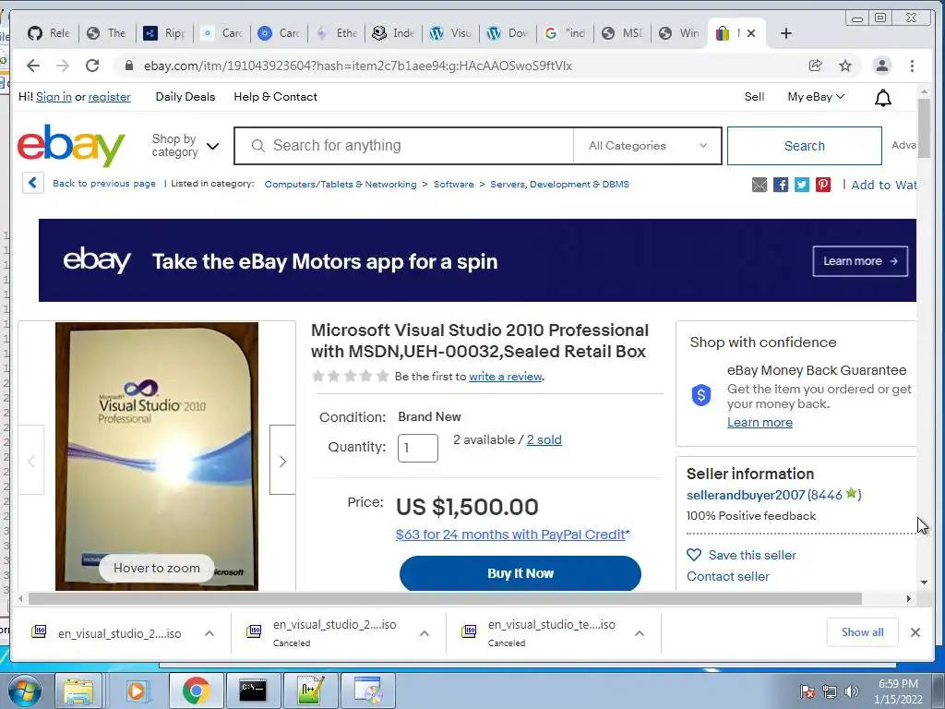Open the PayPal Credit offer link
Image resolution: width=945 pixels, height=709 pixels.
pos(512,535)
